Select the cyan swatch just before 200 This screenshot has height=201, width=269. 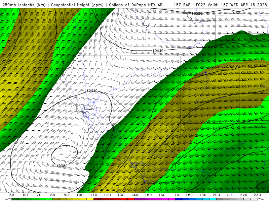(x=213, y=199)
